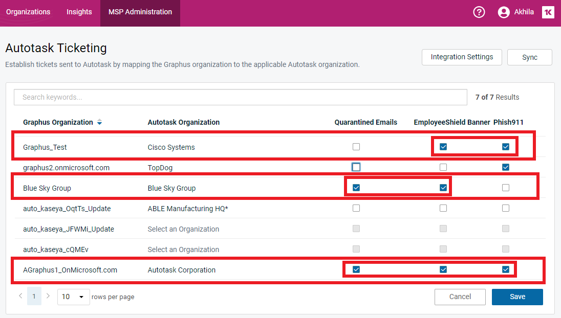Focus the Search keywords field
This screenshot has width=561, height=318.
coord(241,97)
